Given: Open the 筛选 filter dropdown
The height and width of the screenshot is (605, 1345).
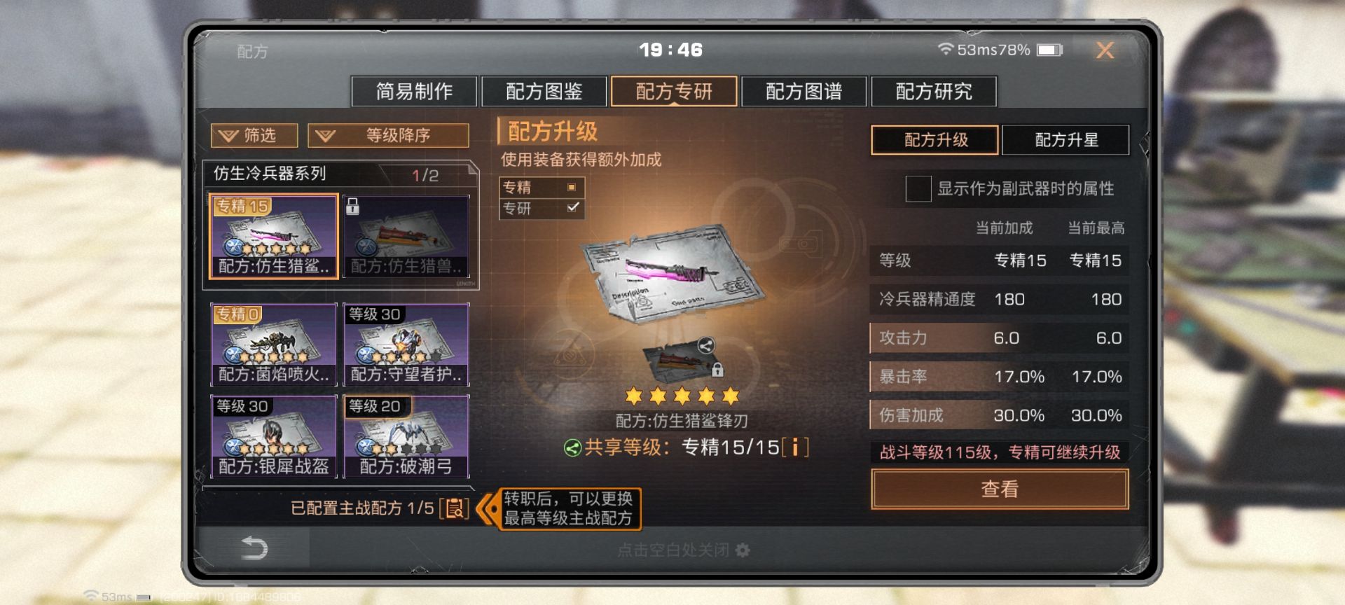Looking at the screenshot, I should (254, 135).
